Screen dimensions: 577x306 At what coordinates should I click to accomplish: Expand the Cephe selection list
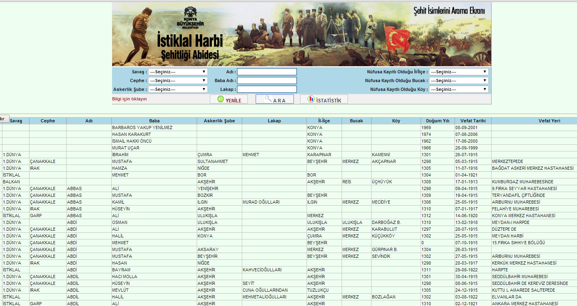(x=178, y=80)
